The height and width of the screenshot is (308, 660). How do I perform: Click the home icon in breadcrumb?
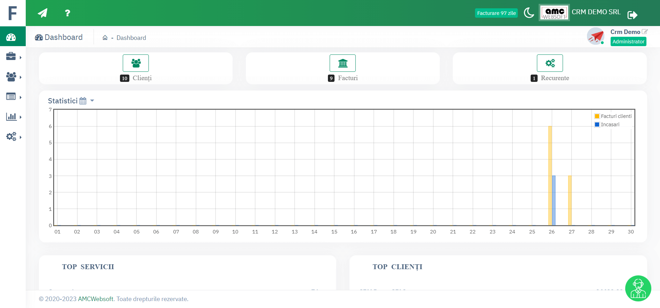[105, 38]
